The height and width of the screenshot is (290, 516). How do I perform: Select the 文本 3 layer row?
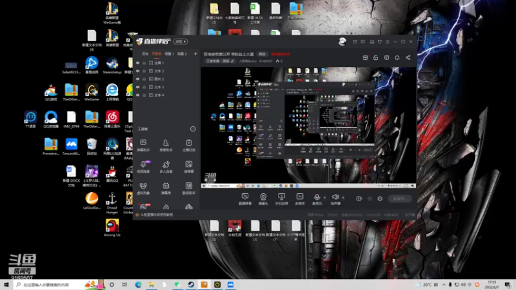[x=166, y=87]
